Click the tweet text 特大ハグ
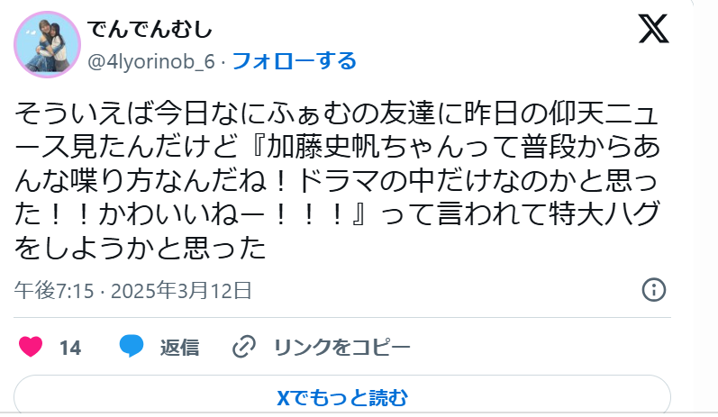 click(x=604, y=214)
